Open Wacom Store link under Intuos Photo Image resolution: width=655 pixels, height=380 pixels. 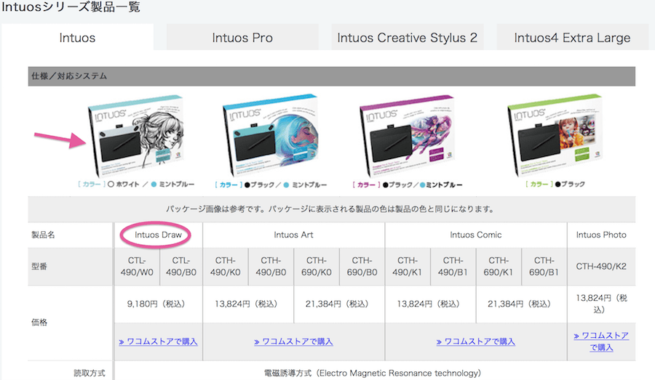(601, 341)
